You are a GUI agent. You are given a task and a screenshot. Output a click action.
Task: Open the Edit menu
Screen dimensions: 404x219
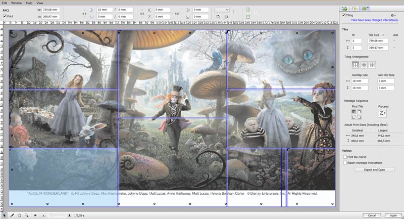[5, 3]
